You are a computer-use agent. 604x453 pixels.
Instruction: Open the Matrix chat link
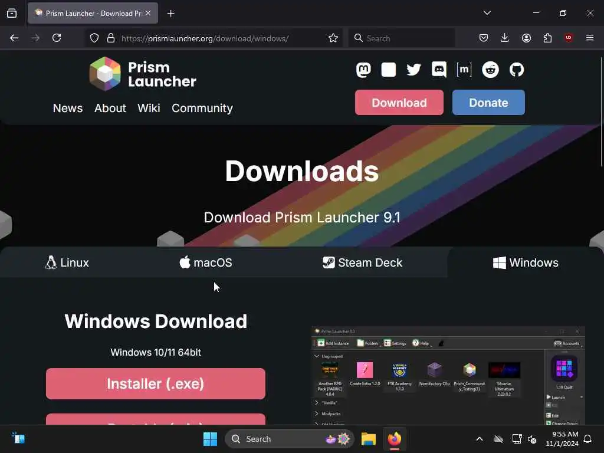click(464, 70)
